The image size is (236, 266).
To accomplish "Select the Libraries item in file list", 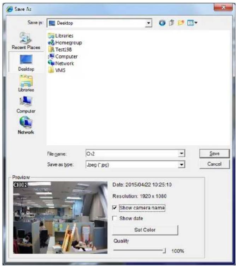I will coord(61,36).
